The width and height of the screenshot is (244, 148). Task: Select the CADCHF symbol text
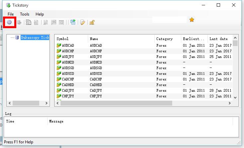pyautogui.click(x=68, y=79)
